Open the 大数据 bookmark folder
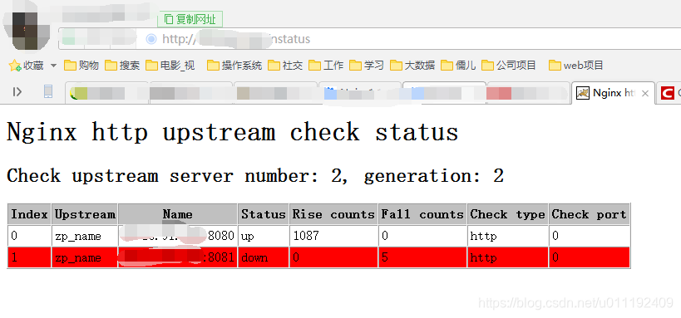681x318 pixels. [x=412, y=66]
